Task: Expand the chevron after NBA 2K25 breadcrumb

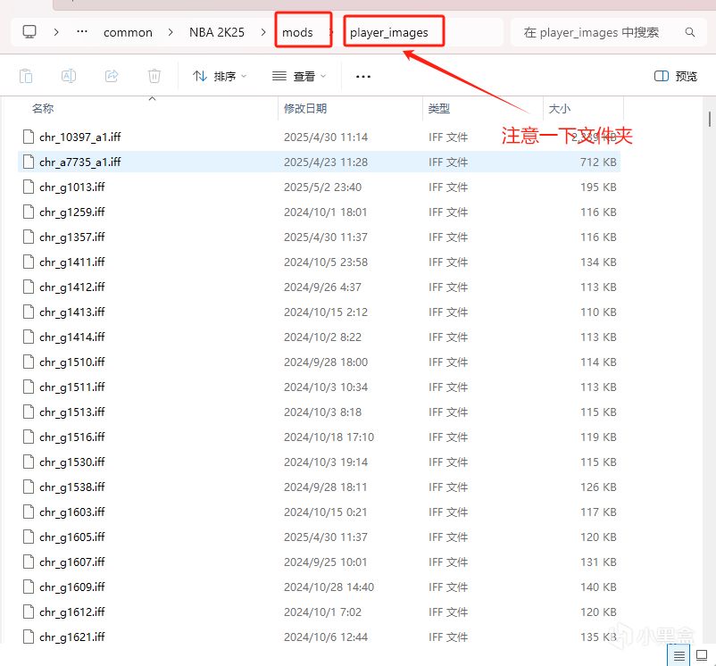Action: click(263, 32)
